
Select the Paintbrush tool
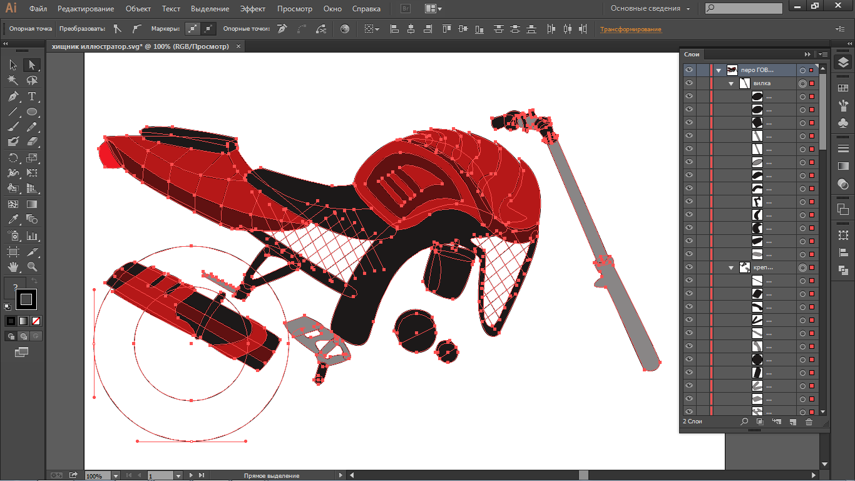(x=13, y=127)
